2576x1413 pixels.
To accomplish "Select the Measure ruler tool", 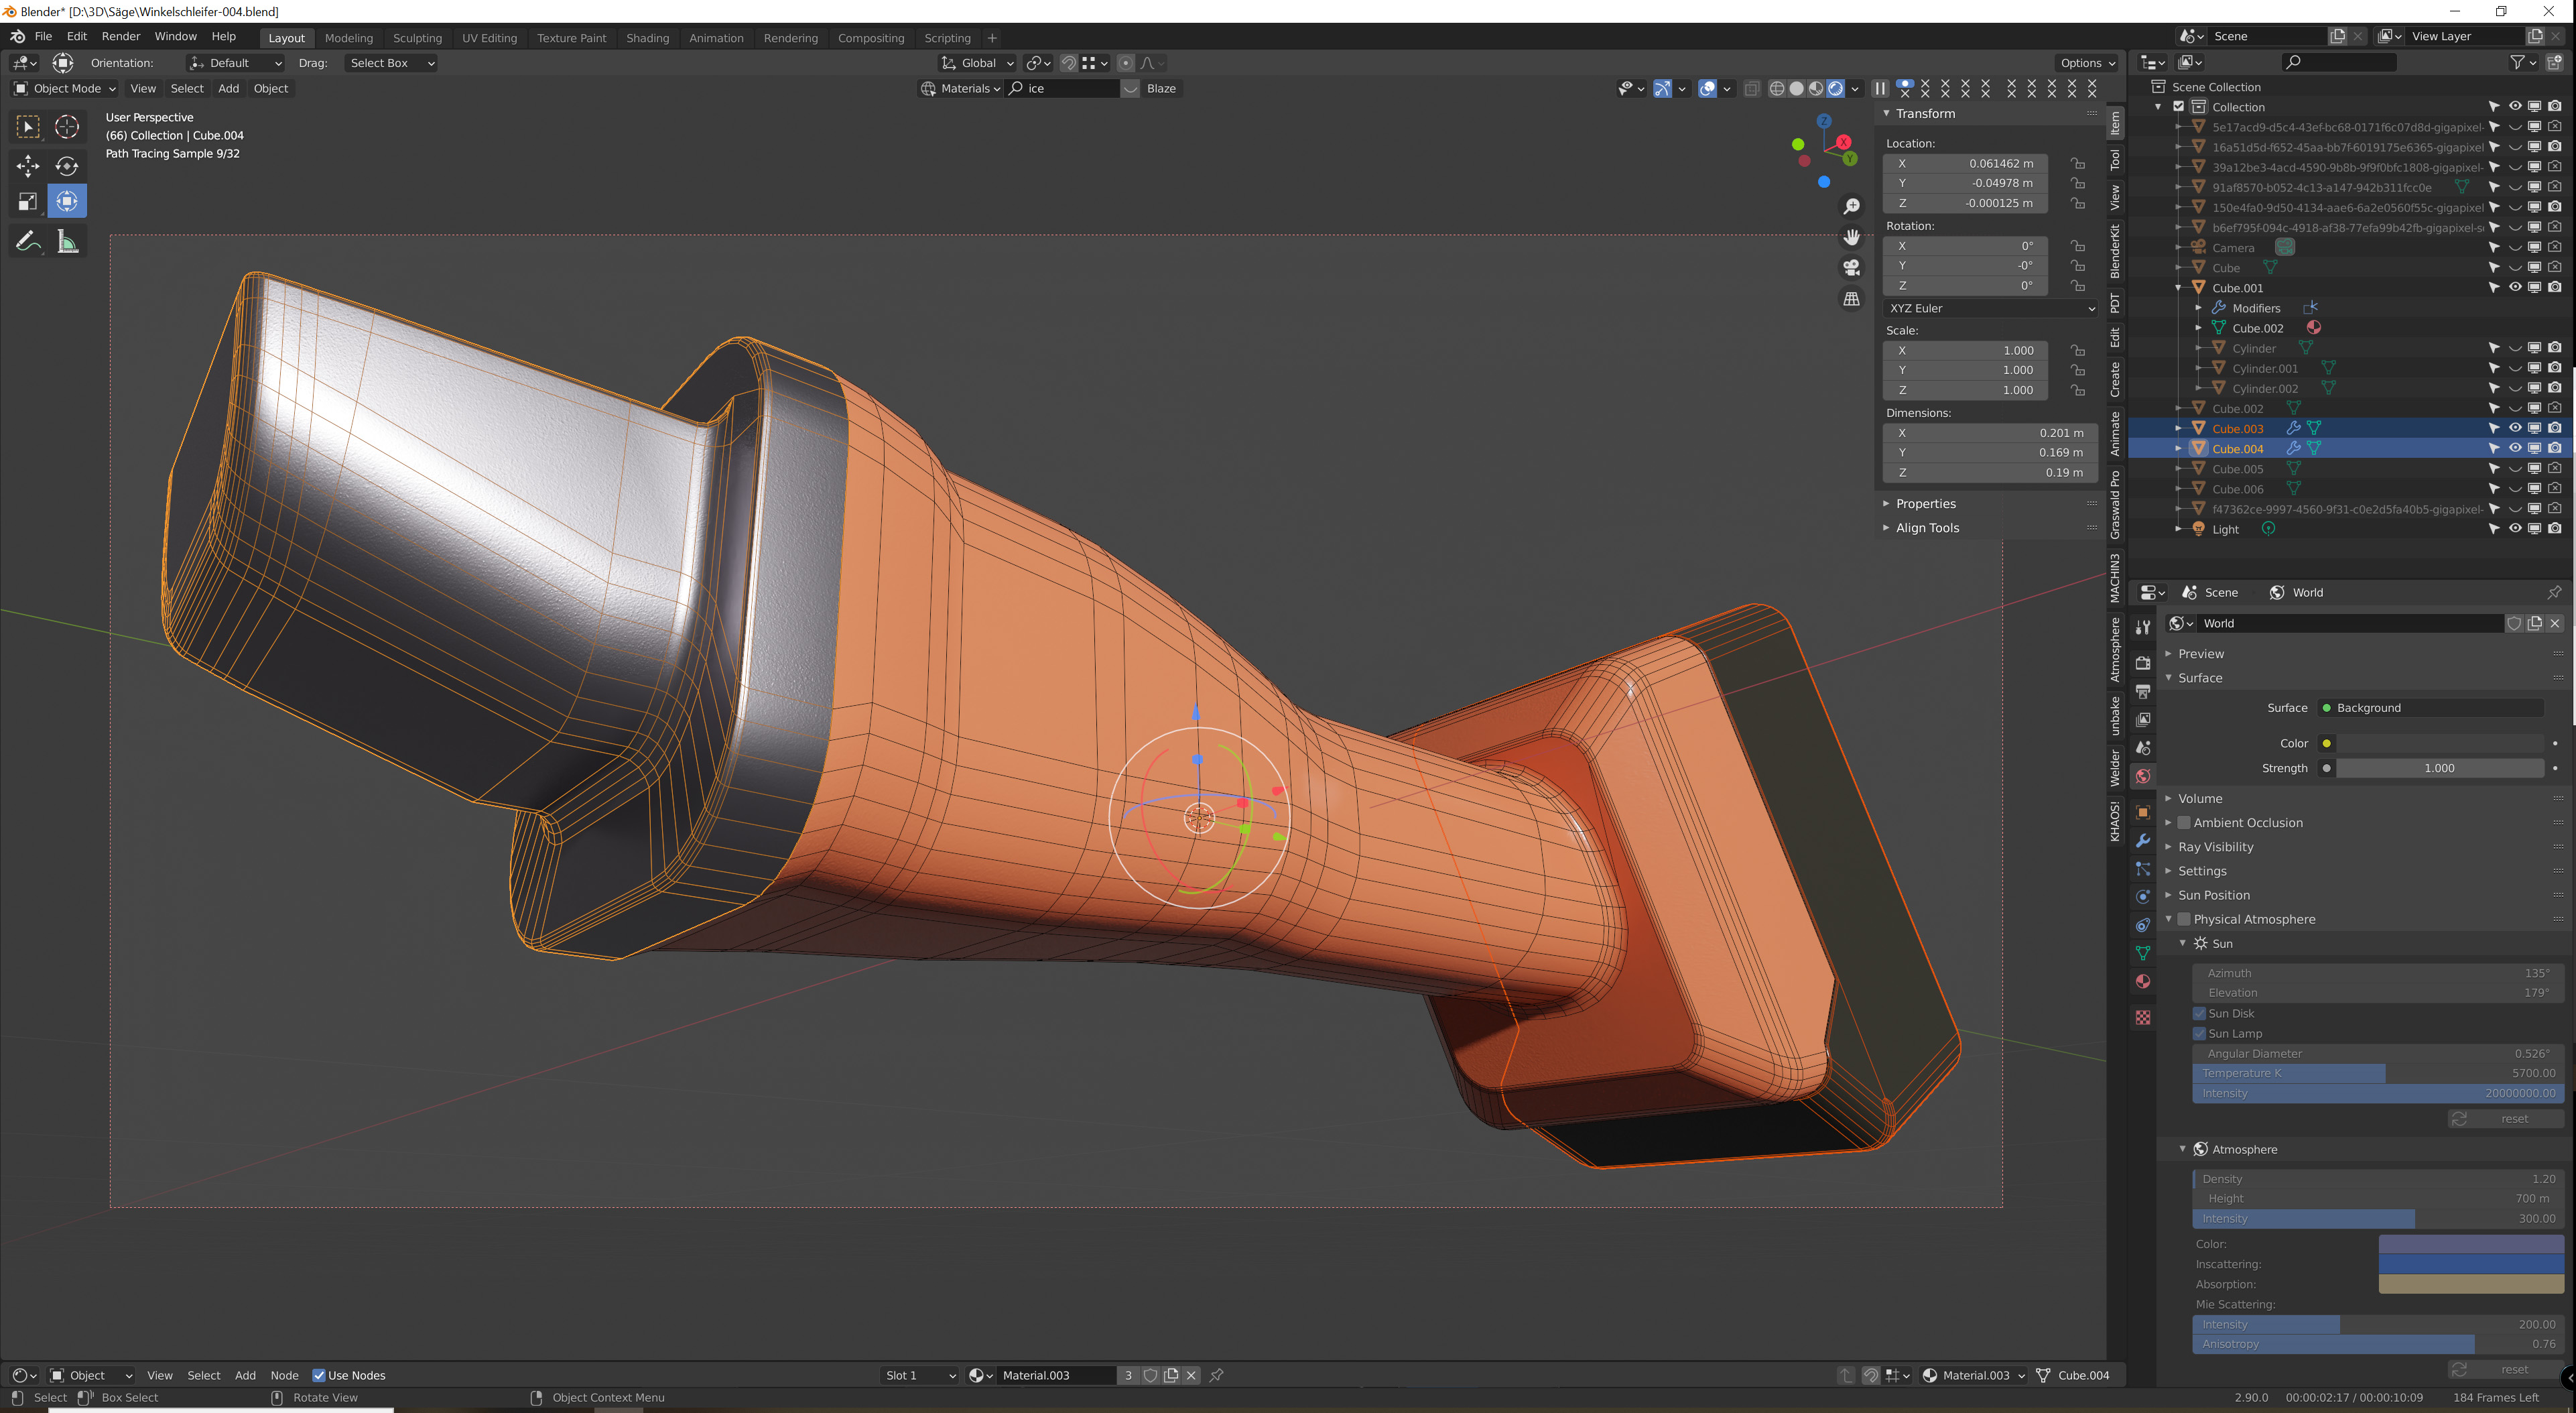I will pos(67,241).
